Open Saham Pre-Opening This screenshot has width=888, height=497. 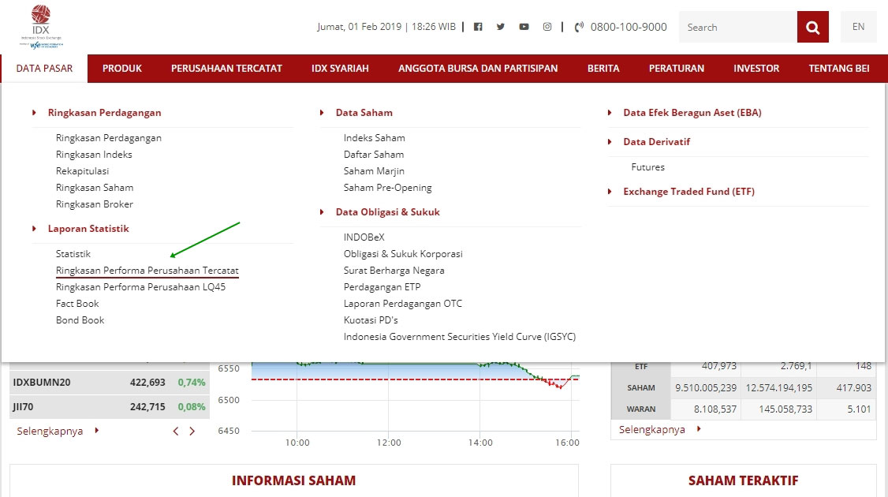click(x=387, y=188)
